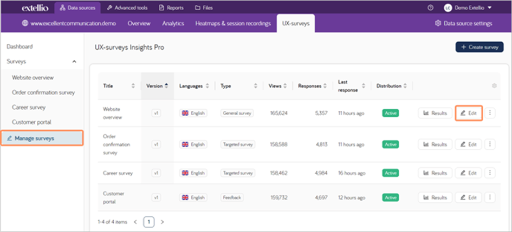Image resolution: width=512 pixels, height=232 pixels.
Task: Click the Create survey button
Action: tap(479, 47)
